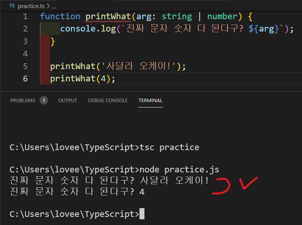Switch to the DEBUG CONSOLE tab

108,101
